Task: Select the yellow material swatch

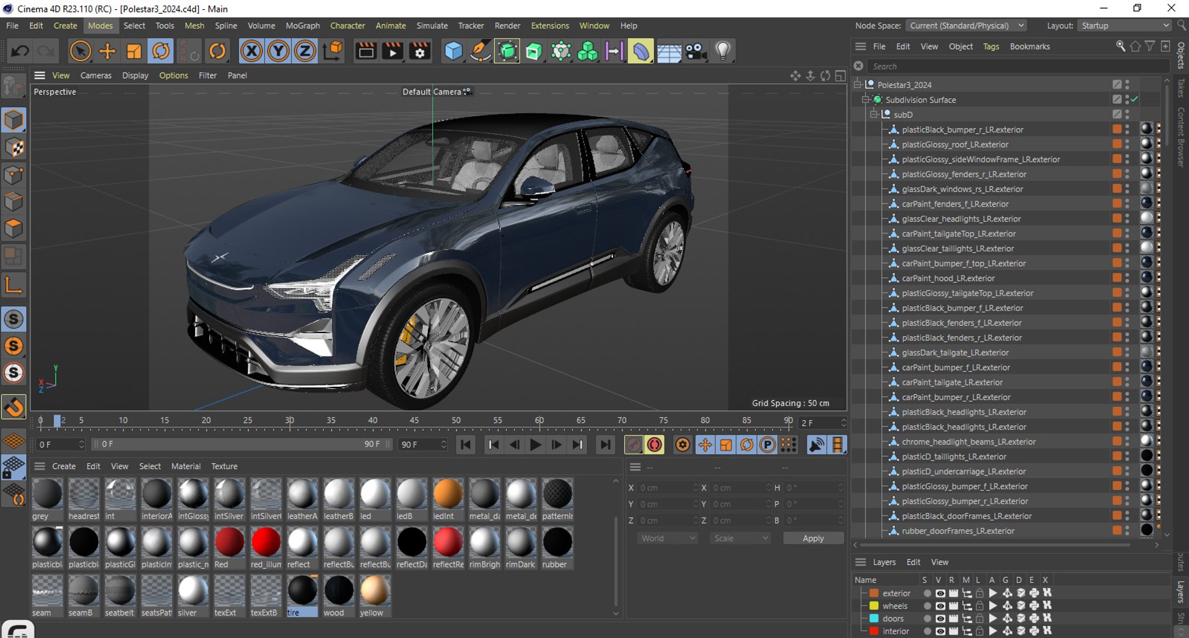Action: point(375,596)
